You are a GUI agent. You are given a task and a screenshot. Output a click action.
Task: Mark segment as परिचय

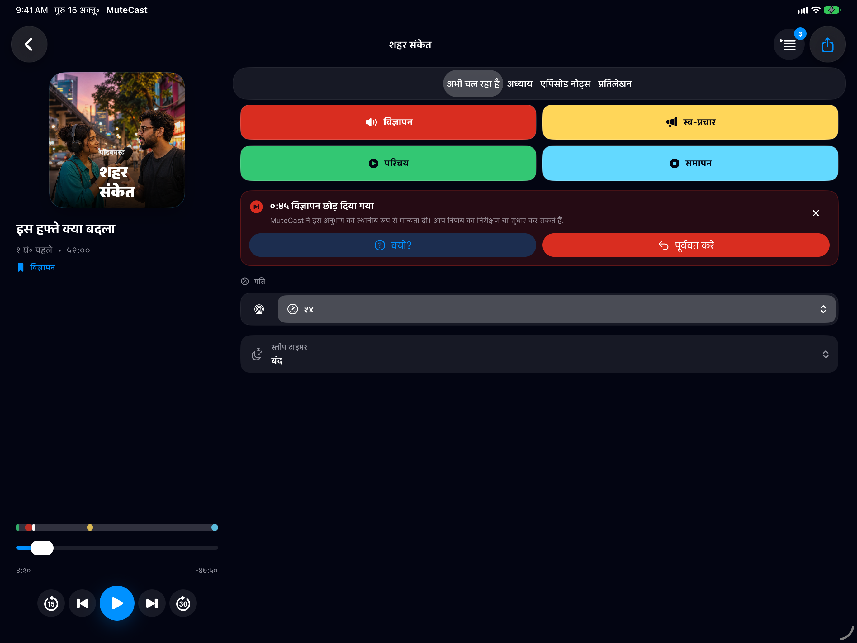click(388, 163)
